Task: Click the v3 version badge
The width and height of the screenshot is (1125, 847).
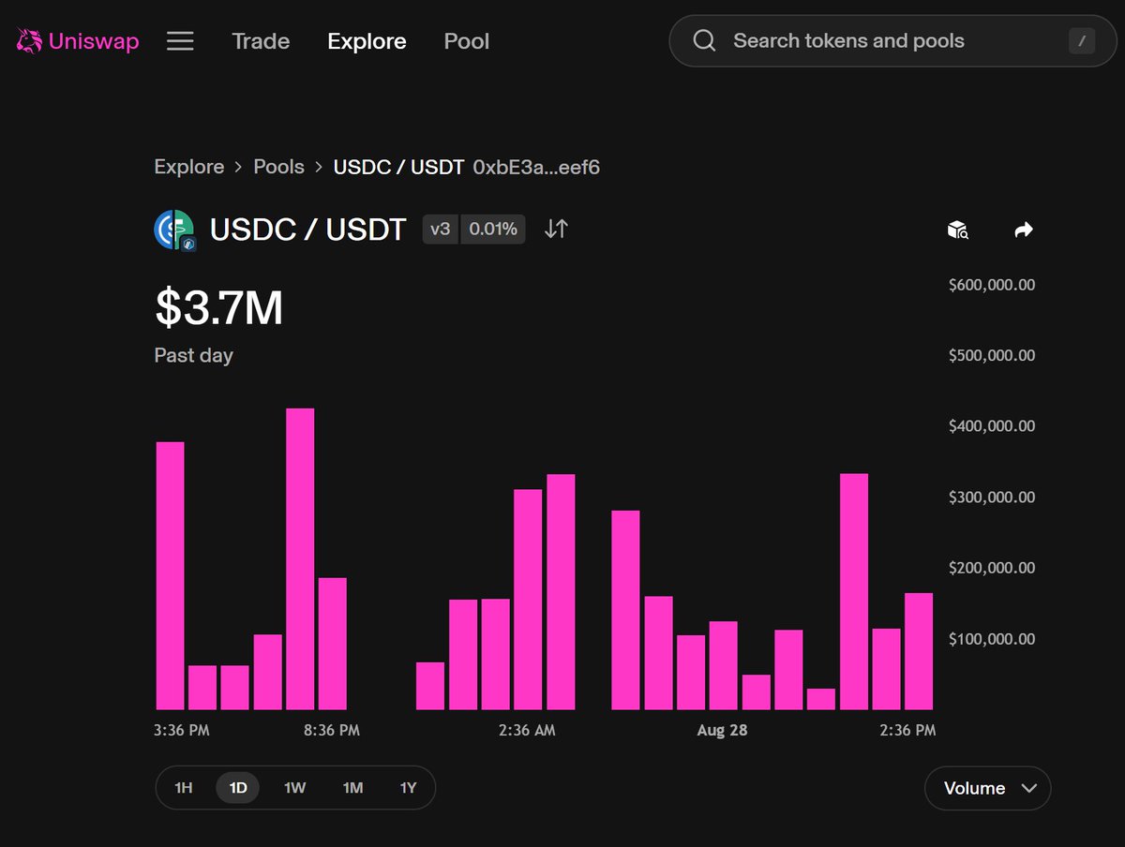Action: (441, 229)
